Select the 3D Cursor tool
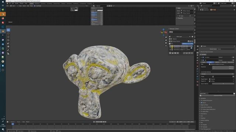The height and width of the screenshot is (132, 236). [x=8, y=33]
